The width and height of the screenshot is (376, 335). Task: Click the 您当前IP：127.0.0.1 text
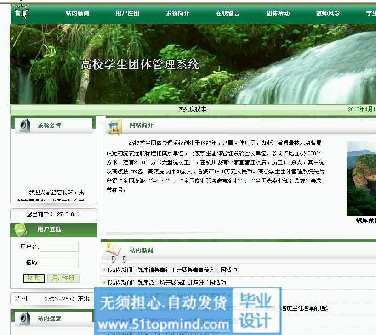coord(53,214)
